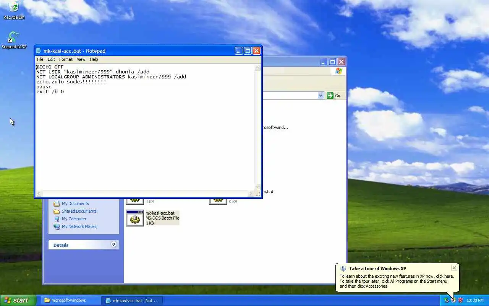Viewport: 489px width, 306px height.
Task: Click Notepad's horizontal scrollbar right arrow
Action: coord(251,194)
